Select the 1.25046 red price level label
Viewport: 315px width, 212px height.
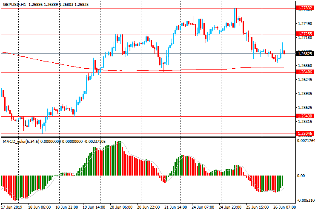click(x=305, y=133)
